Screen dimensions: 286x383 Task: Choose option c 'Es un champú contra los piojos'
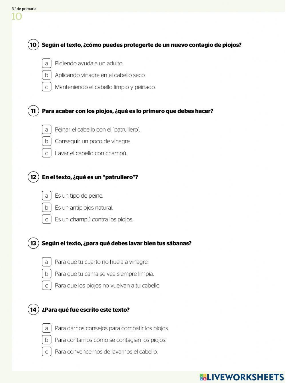(x=46, y=219)
